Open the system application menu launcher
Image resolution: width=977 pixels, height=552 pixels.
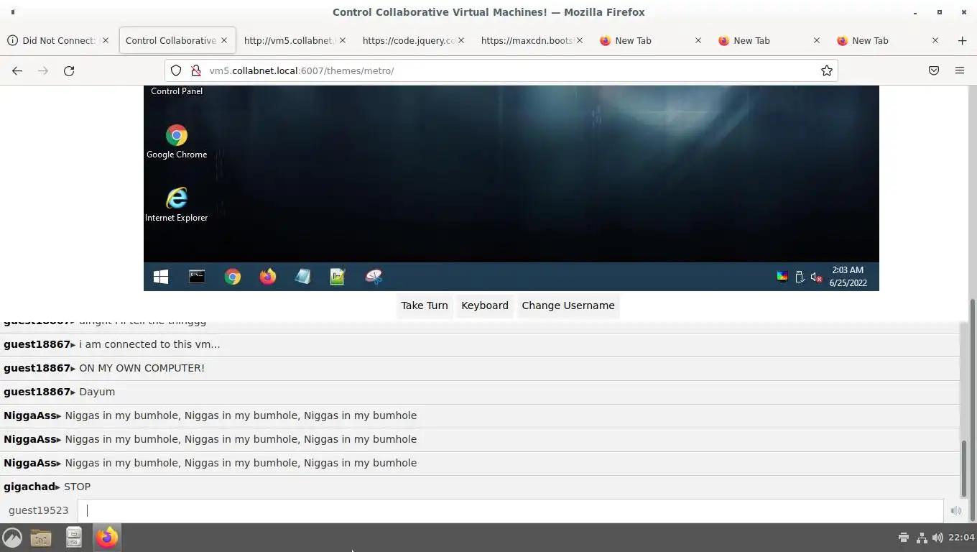click(x=12, y=538)
